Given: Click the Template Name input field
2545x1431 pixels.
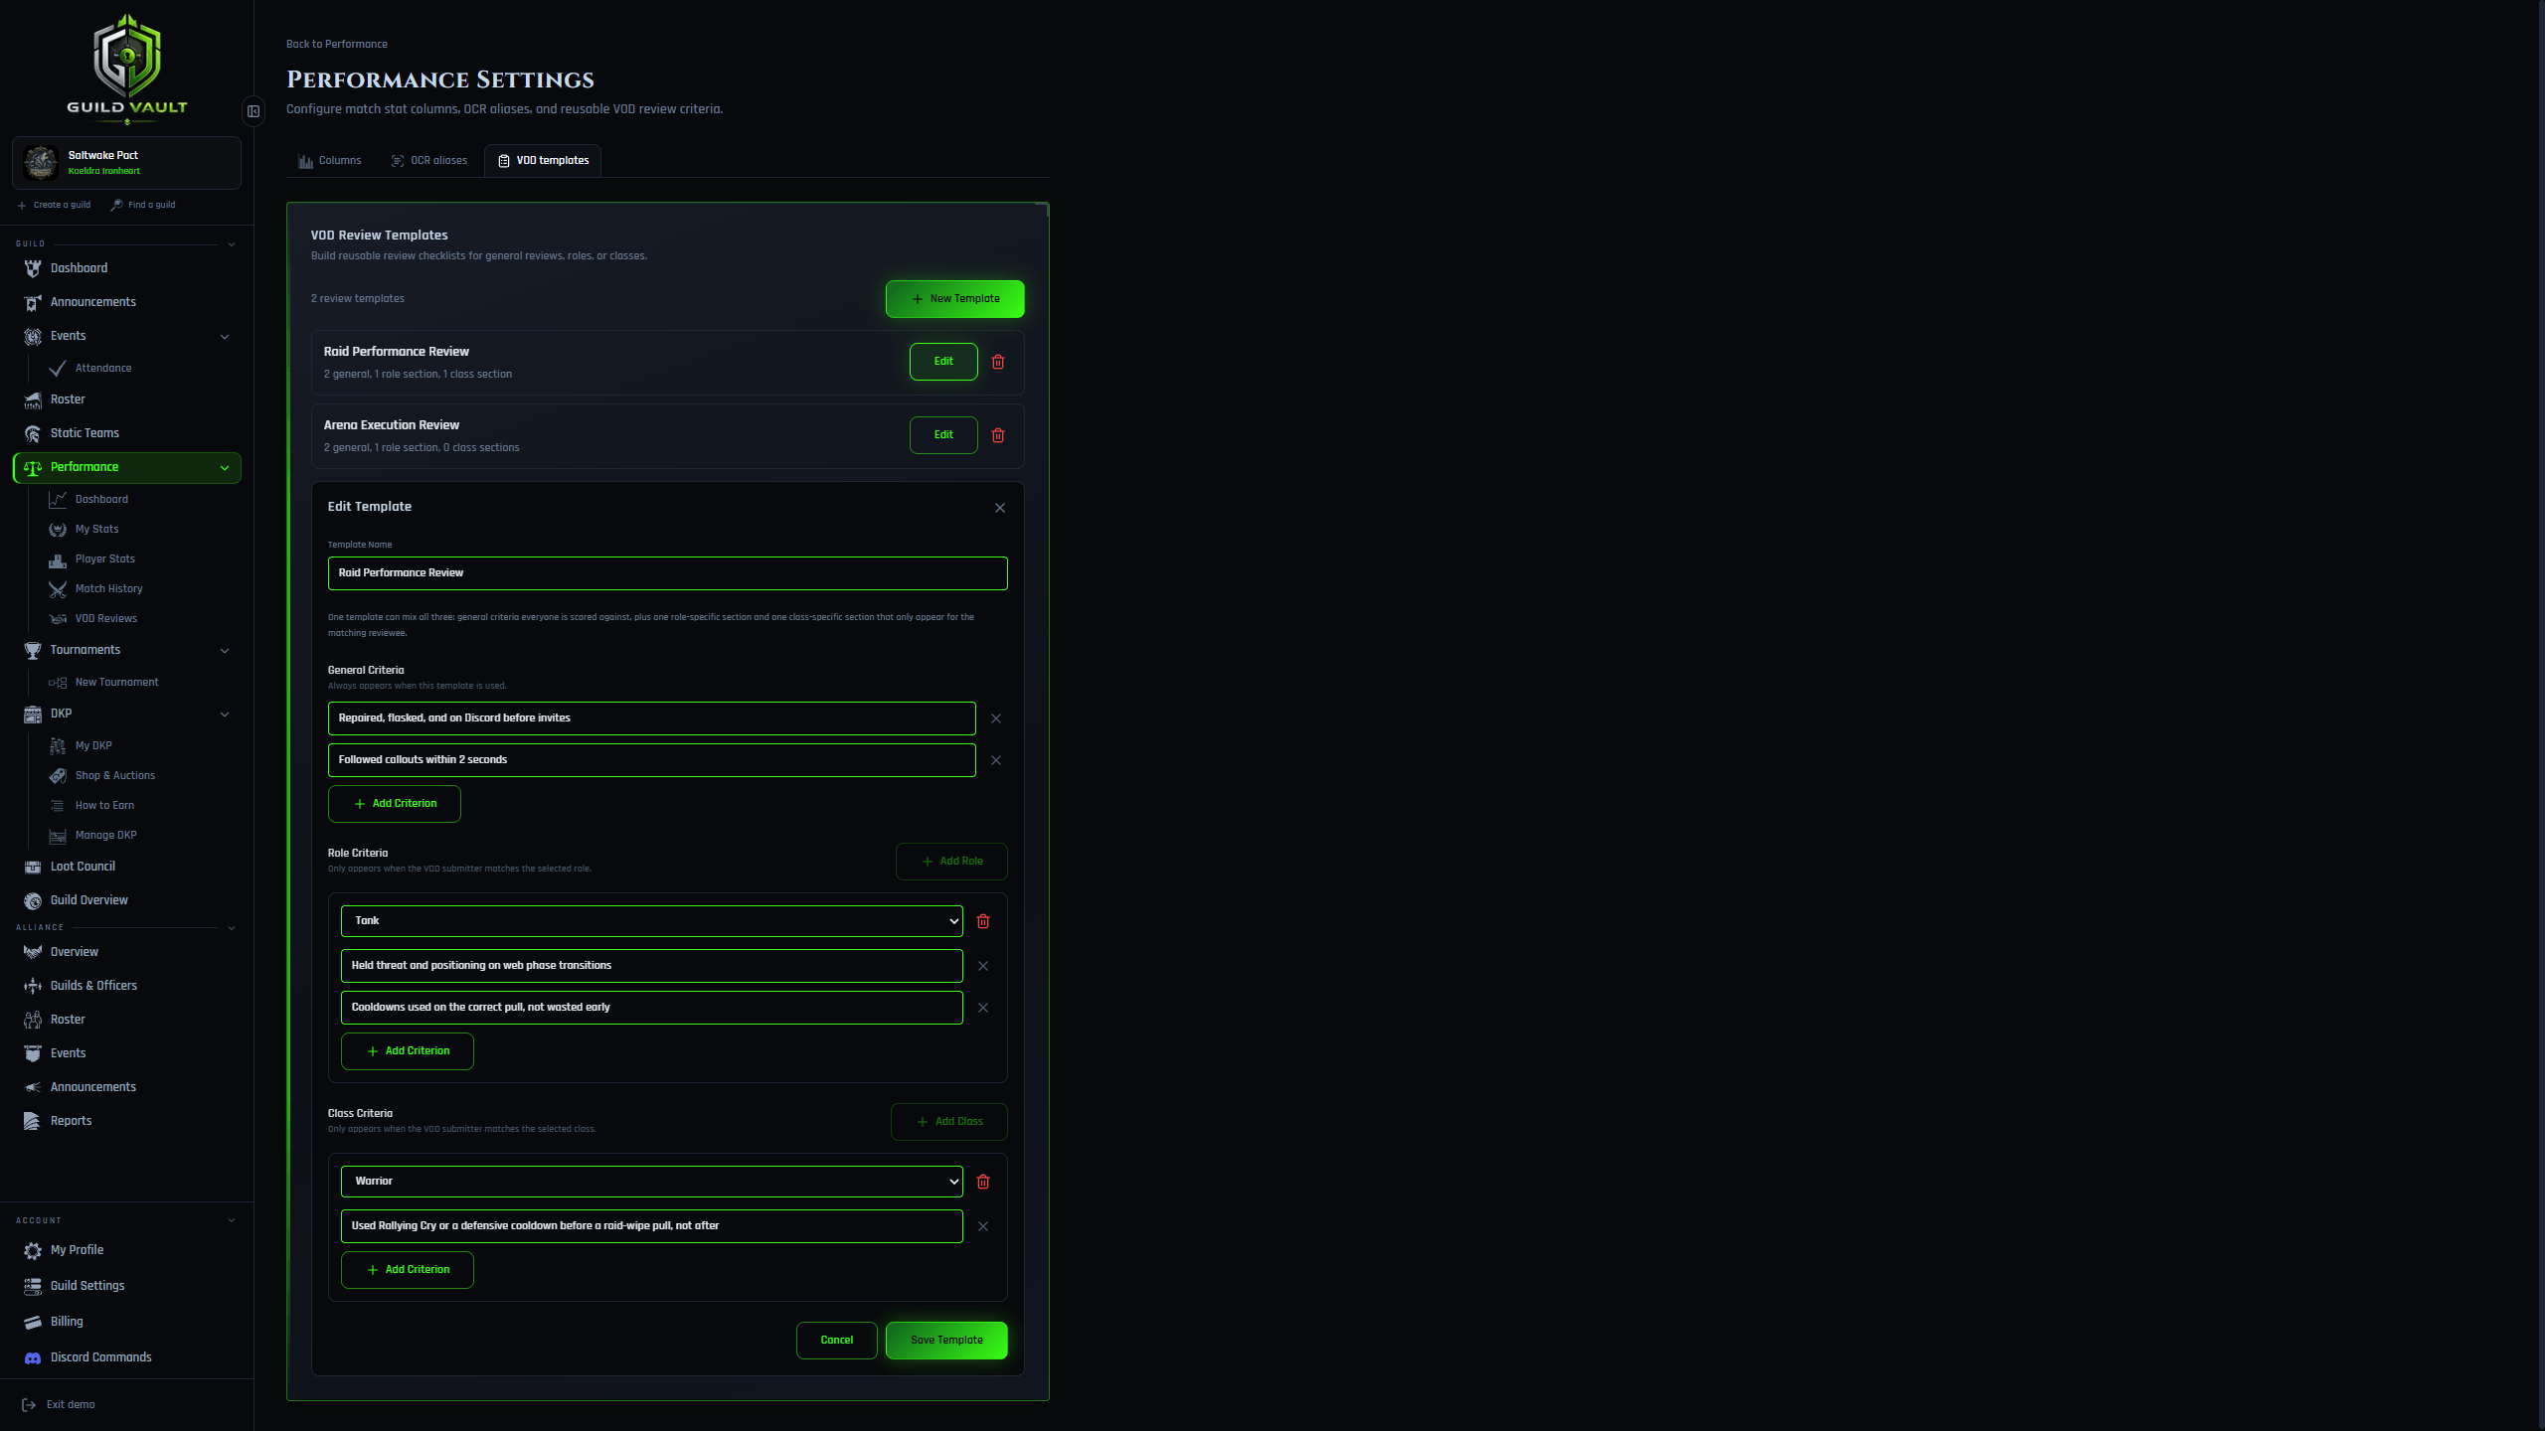Looking at the screenshot, I should point(668,573).
